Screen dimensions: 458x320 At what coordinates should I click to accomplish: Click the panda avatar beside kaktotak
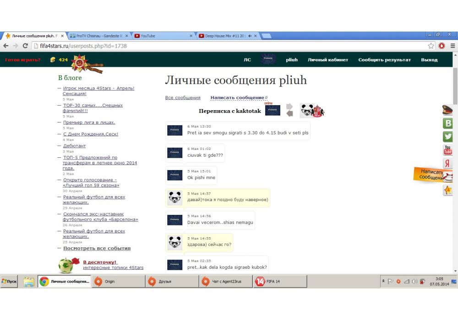(306, 110)
